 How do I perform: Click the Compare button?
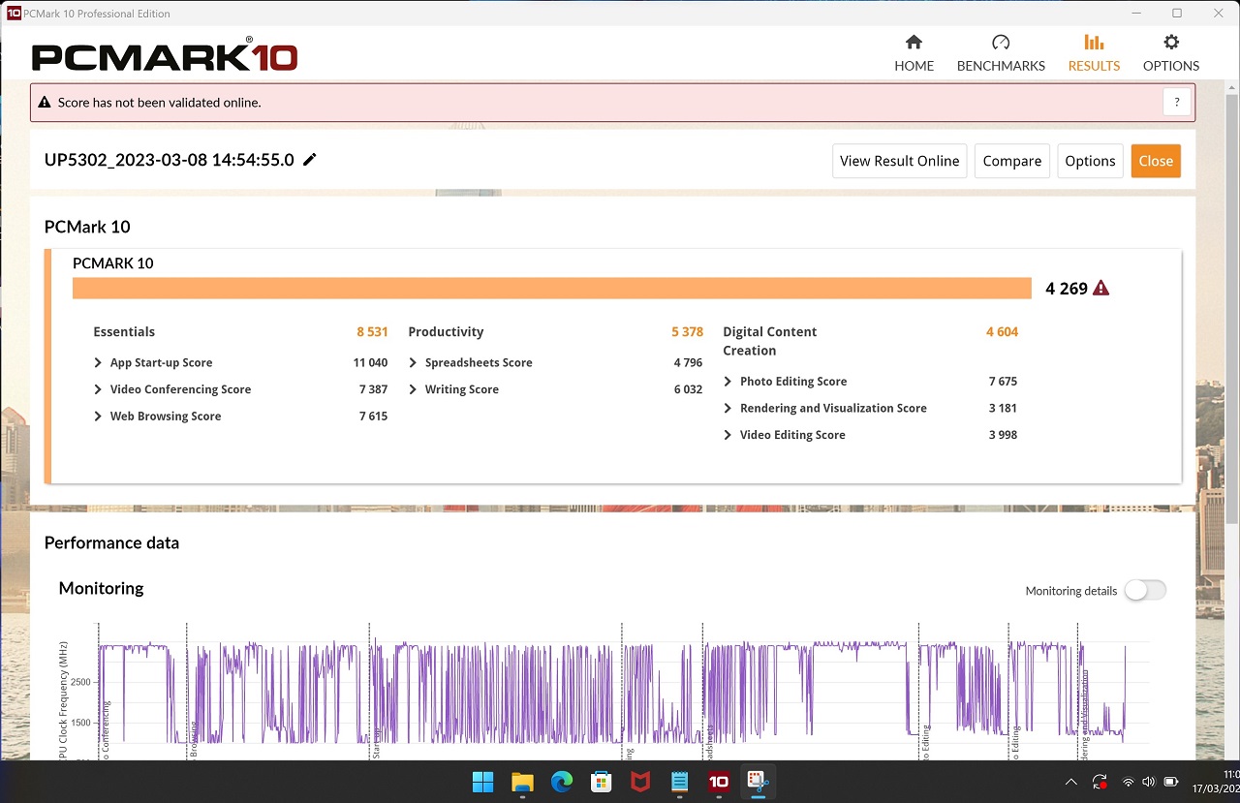(x=1012, y=161)
